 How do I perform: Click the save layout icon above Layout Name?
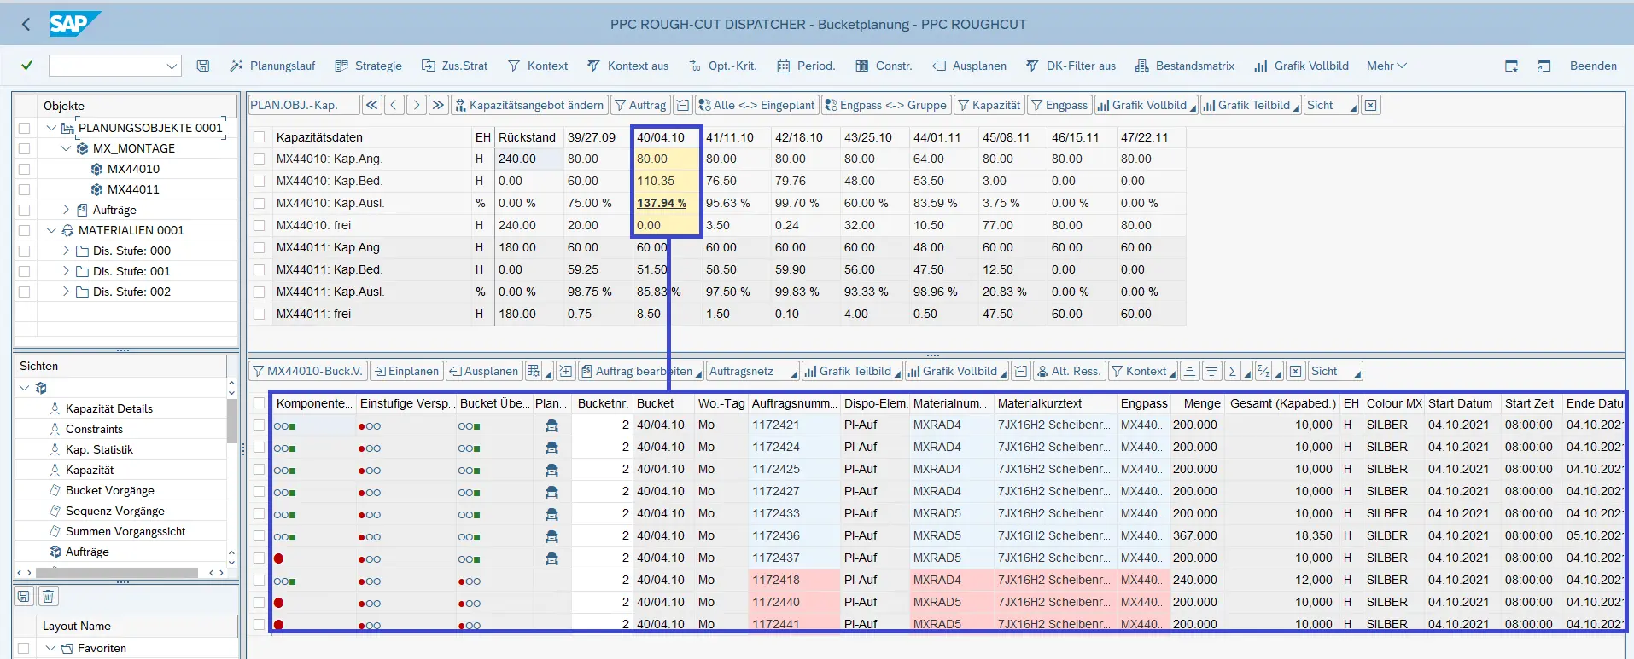pyautogui.click(x=24, y=596)
